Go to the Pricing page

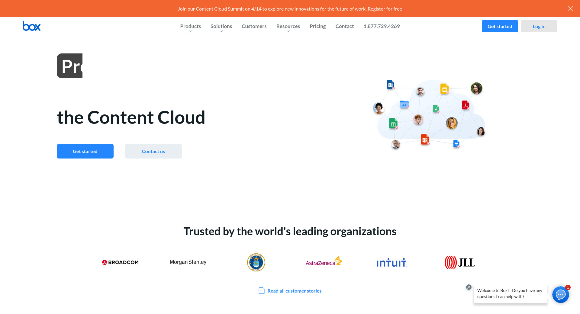click(317, 26)
